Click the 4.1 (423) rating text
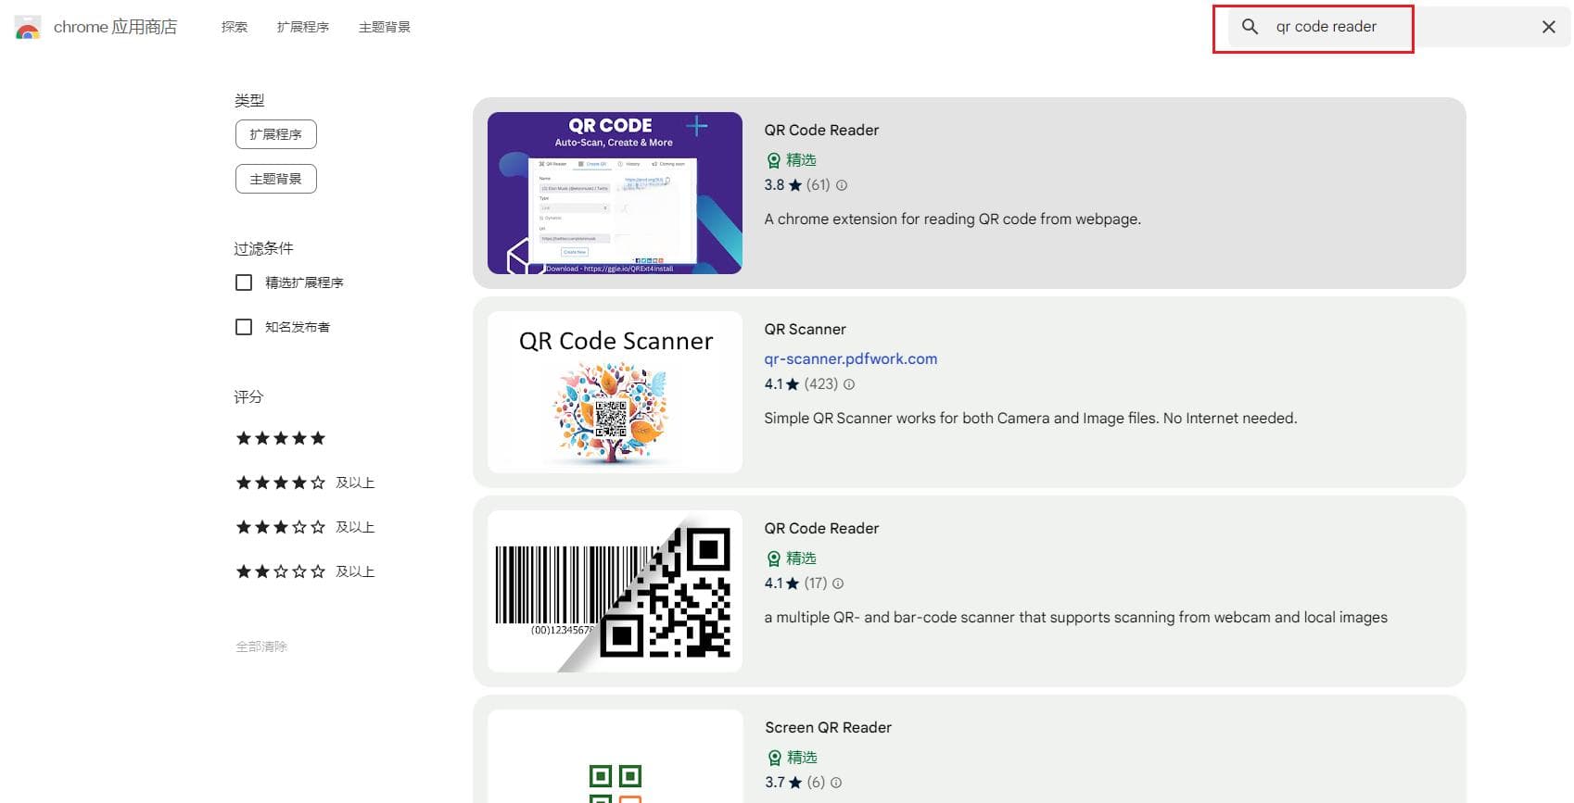Screen dimensions: 1574x803 pyautogui.click(x=801, y=384)
